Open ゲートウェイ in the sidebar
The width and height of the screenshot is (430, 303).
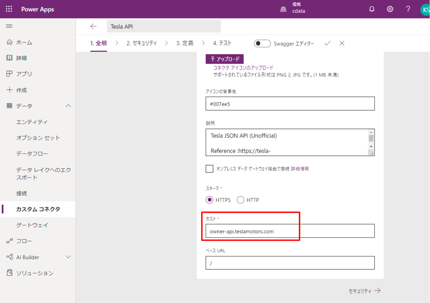pyautogui.click(x=32, y=225)
